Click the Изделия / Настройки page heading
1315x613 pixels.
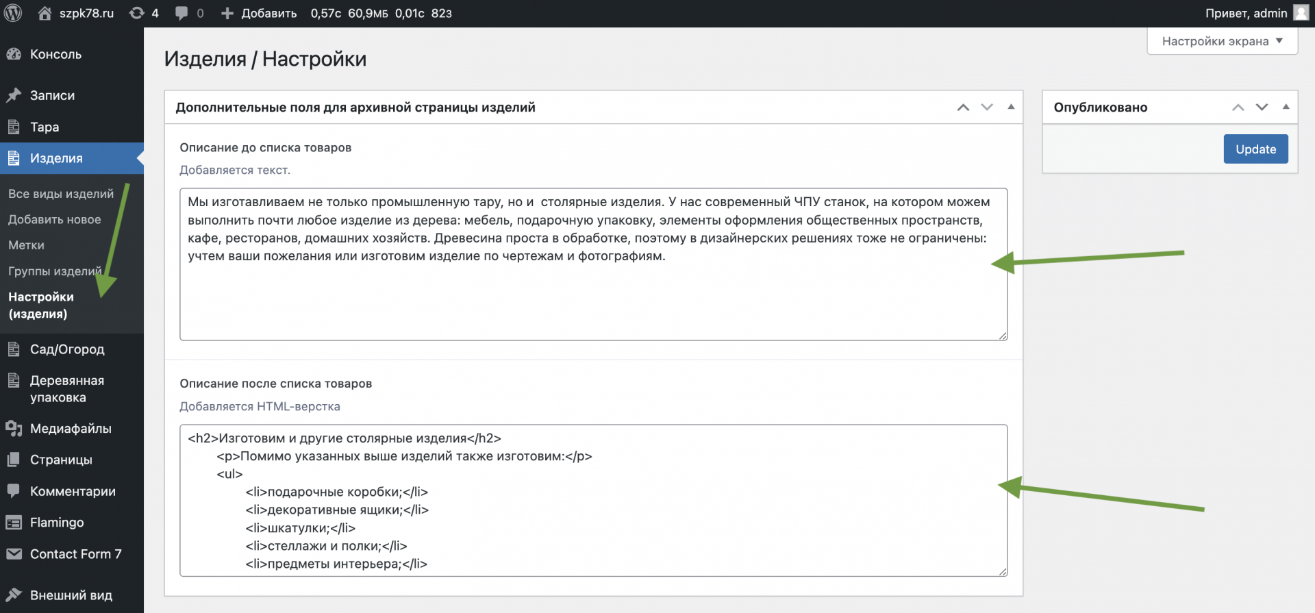coord(265,59)
